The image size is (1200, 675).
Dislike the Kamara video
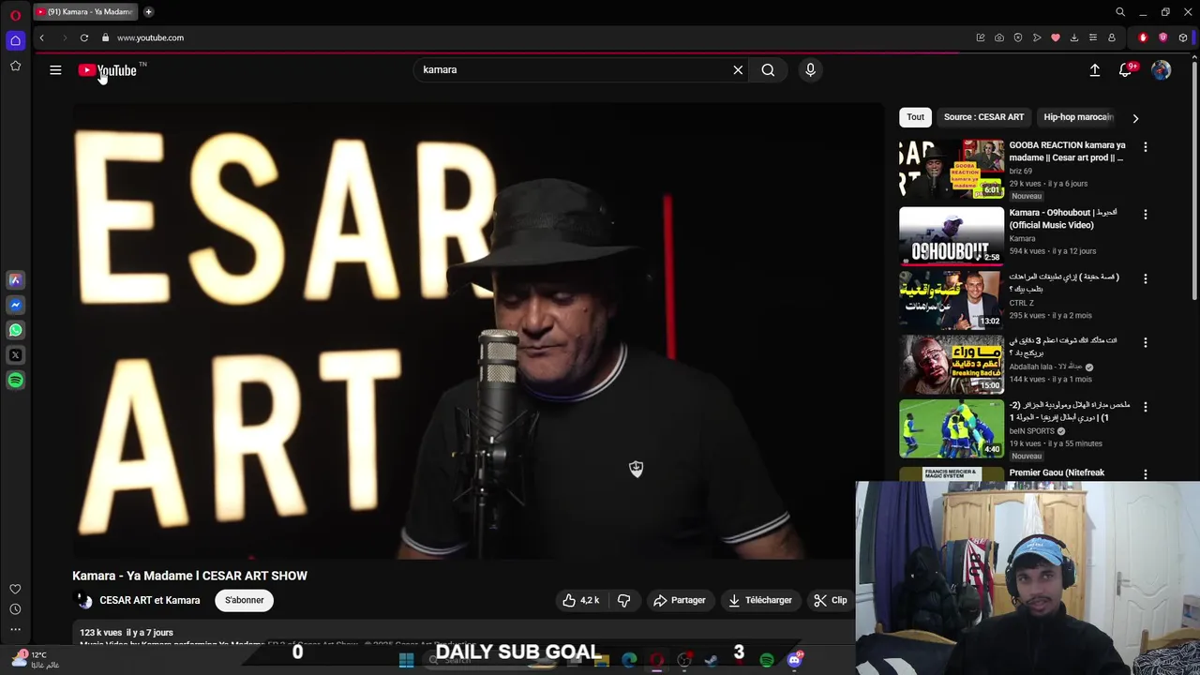[623, 600]
